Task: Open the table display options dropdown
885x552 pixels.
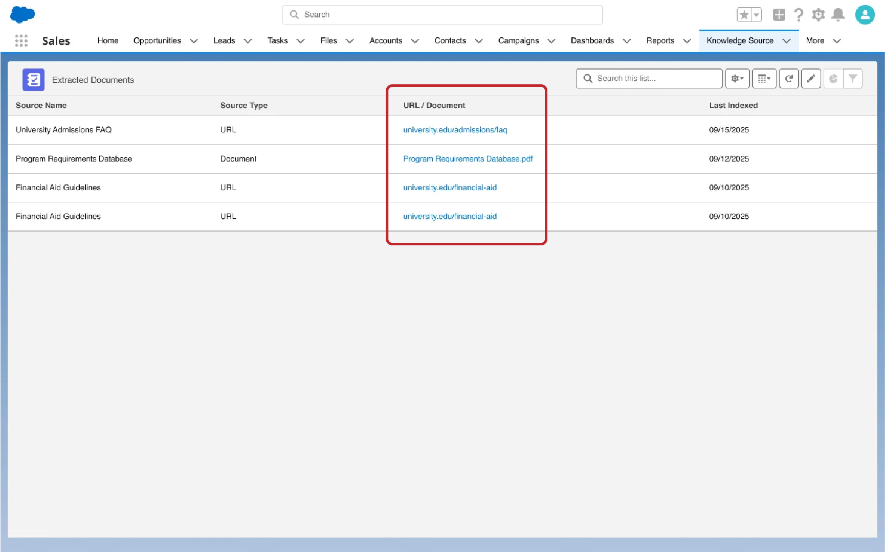Action: coord(764,79)
